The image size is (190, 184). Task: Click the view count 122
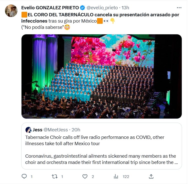pos(126,176)
